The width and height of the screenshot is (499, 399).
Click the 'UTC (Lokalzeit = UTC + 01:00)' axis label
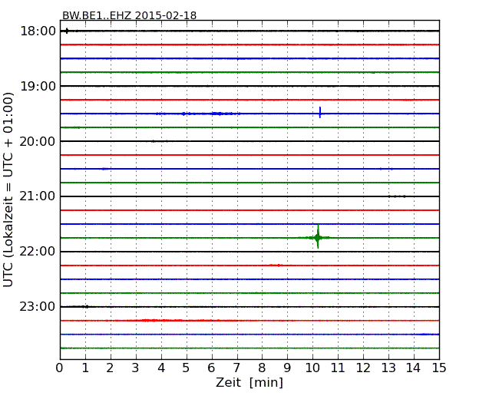point(8,190)
